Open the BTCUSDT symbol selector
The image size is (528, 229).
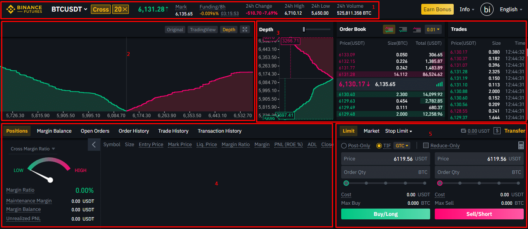click(x=69, y=9)
